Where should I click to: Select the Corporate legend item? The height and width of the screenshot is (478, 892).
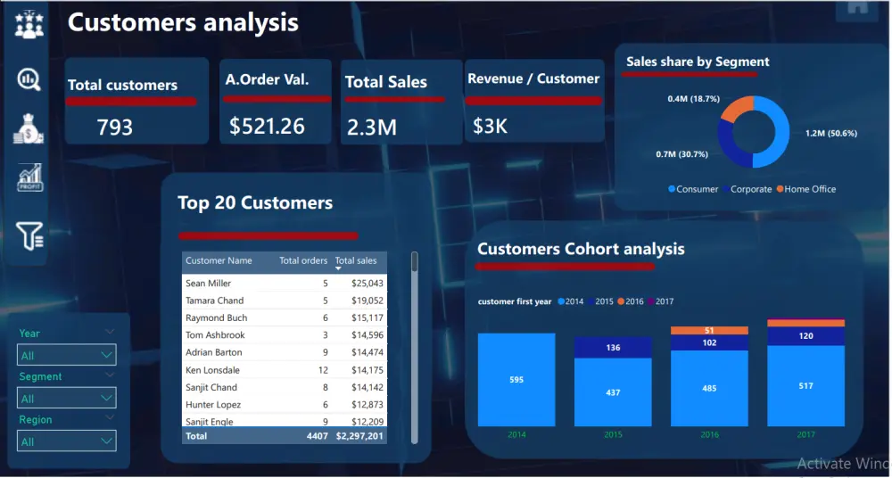click(x=747, y=189)
